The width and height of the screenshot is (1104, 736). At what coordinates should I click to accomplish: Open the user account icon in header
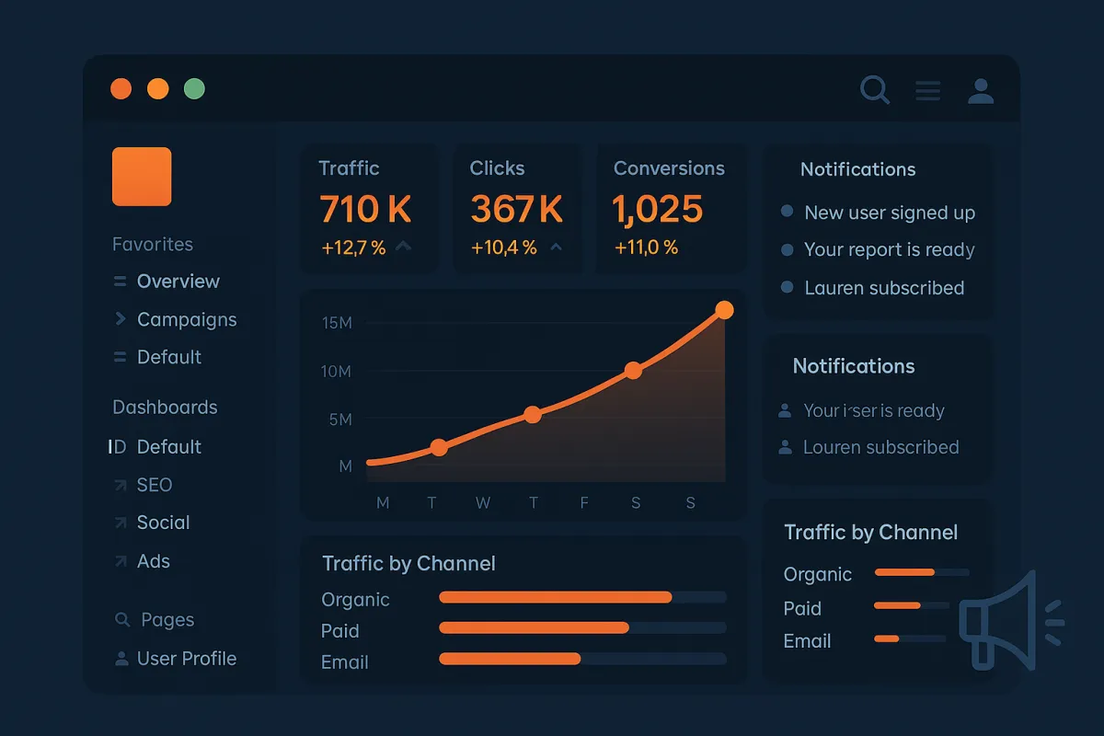point(981,90)
